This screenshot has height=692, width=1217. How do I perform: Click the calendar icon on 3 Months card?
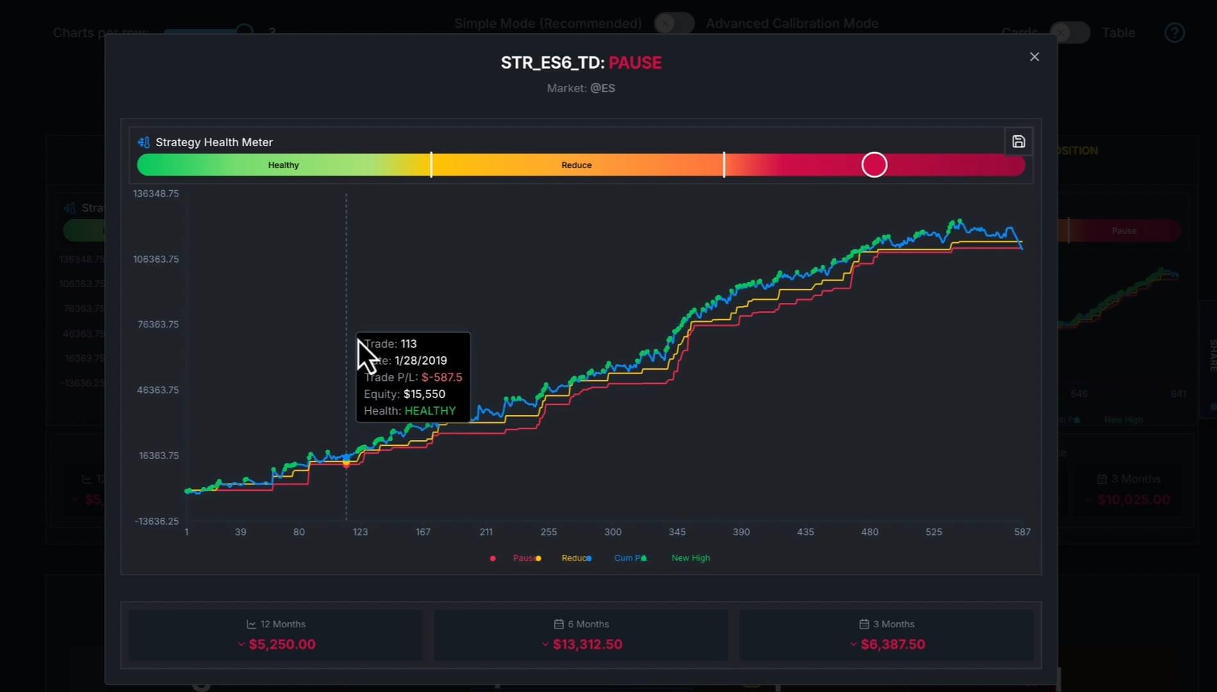(x=862, y=623)
